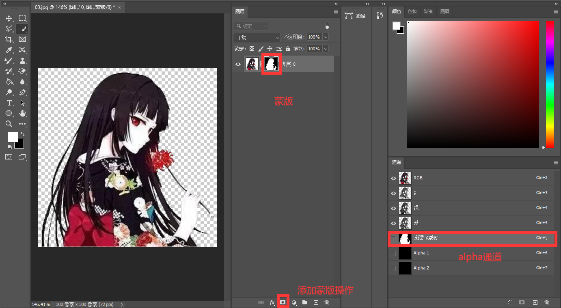Select the Content-Aware Move tool

point(22,50)
